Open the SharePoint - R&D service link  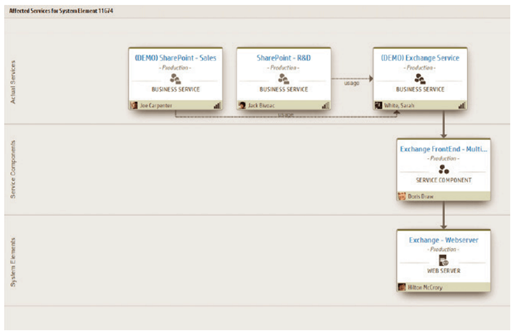283,58
